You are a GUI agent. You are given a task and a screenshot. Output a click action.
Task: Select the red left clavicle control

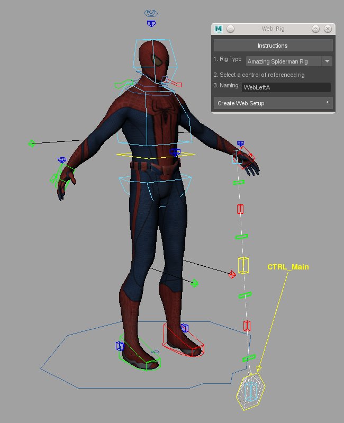pyautogui.click(x=172, y=82)
